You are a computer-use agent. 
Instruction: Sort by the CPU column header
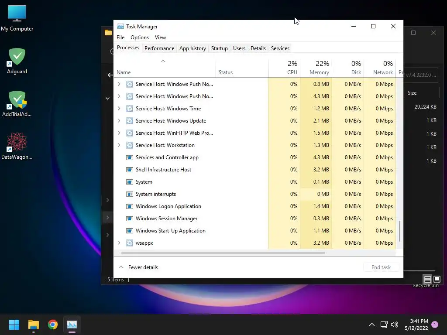click(x=284, y=68)
